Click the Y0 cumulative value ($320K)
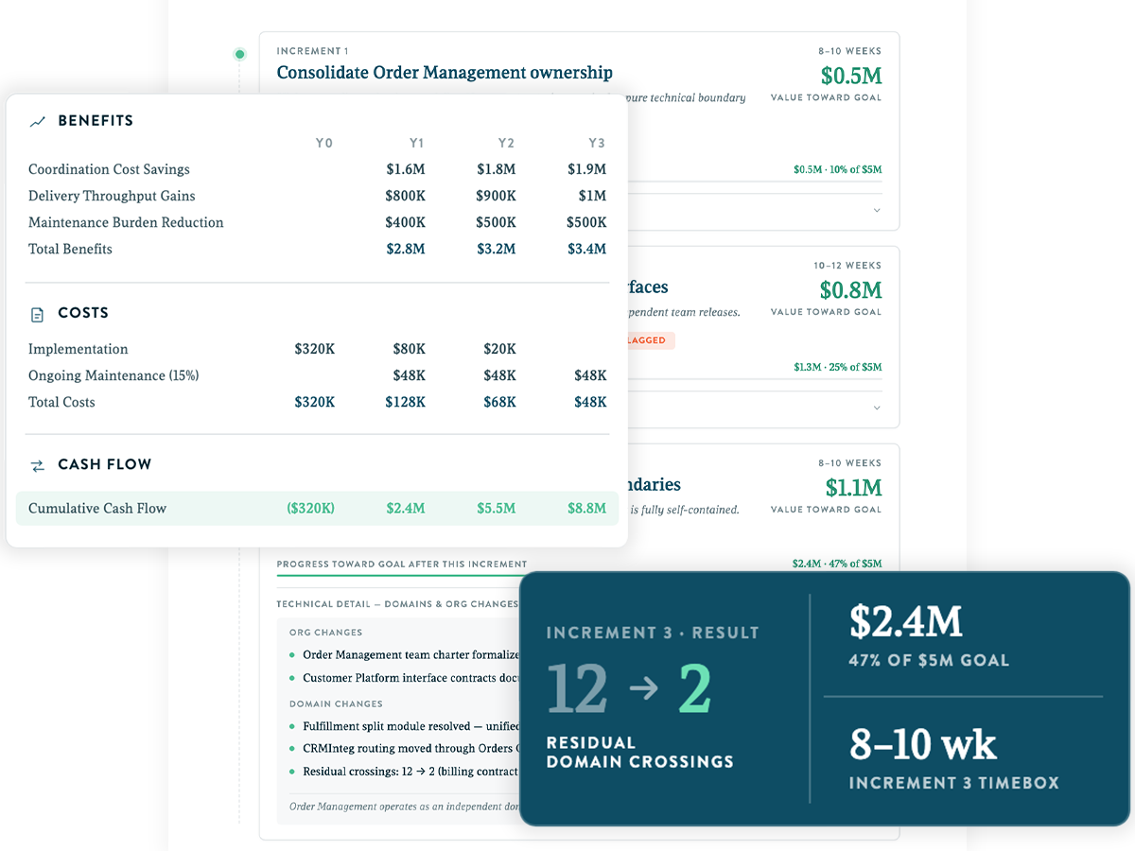This screenshot has height=851, width=1135. pyautogui.click(x=310, y=509)
